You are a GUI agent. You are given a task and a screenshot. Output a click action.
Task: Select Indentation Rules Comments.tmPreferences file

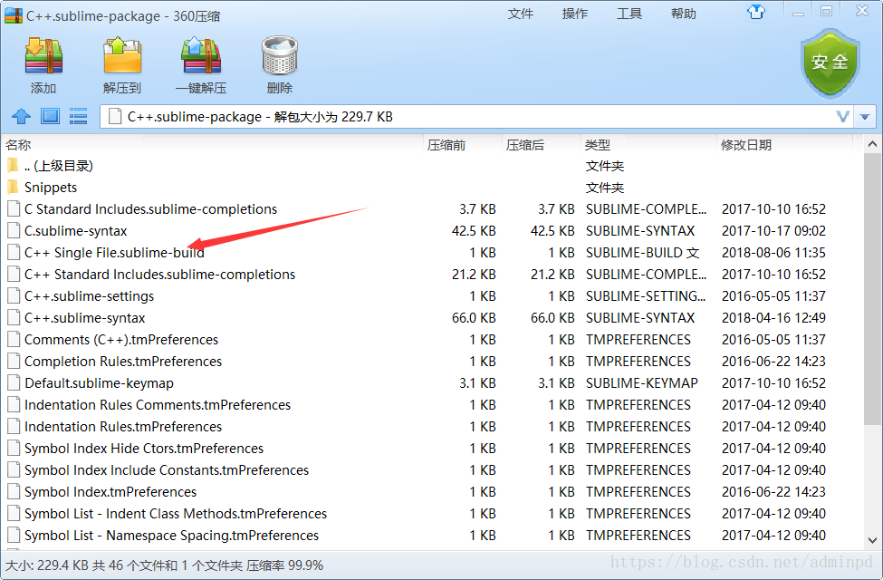click(157, 405)
